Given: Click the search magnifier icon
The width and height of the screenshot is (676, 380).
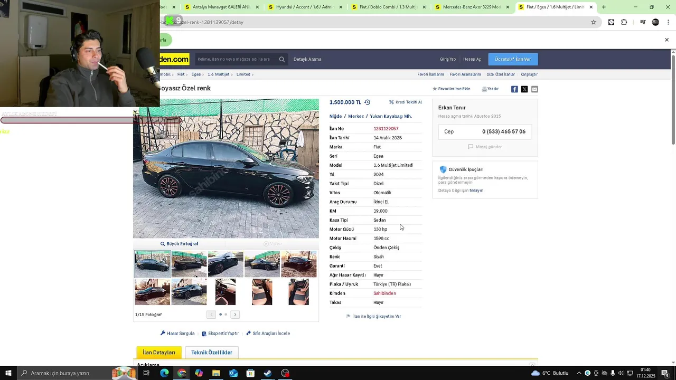Looking at the screenshot, I should coord(282,59).
